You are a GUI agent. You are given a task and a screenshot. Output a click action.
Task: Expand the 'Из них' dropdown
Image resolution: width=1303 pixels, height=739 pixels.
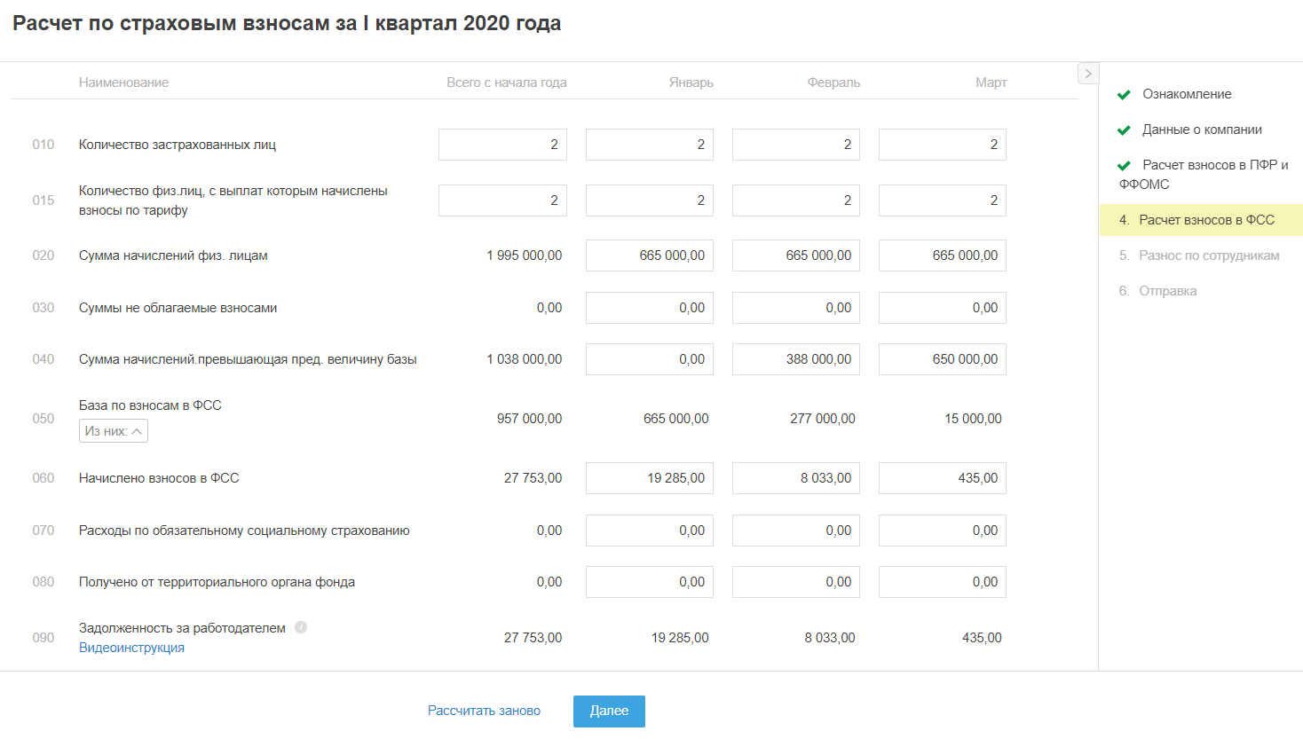[114, 431]
